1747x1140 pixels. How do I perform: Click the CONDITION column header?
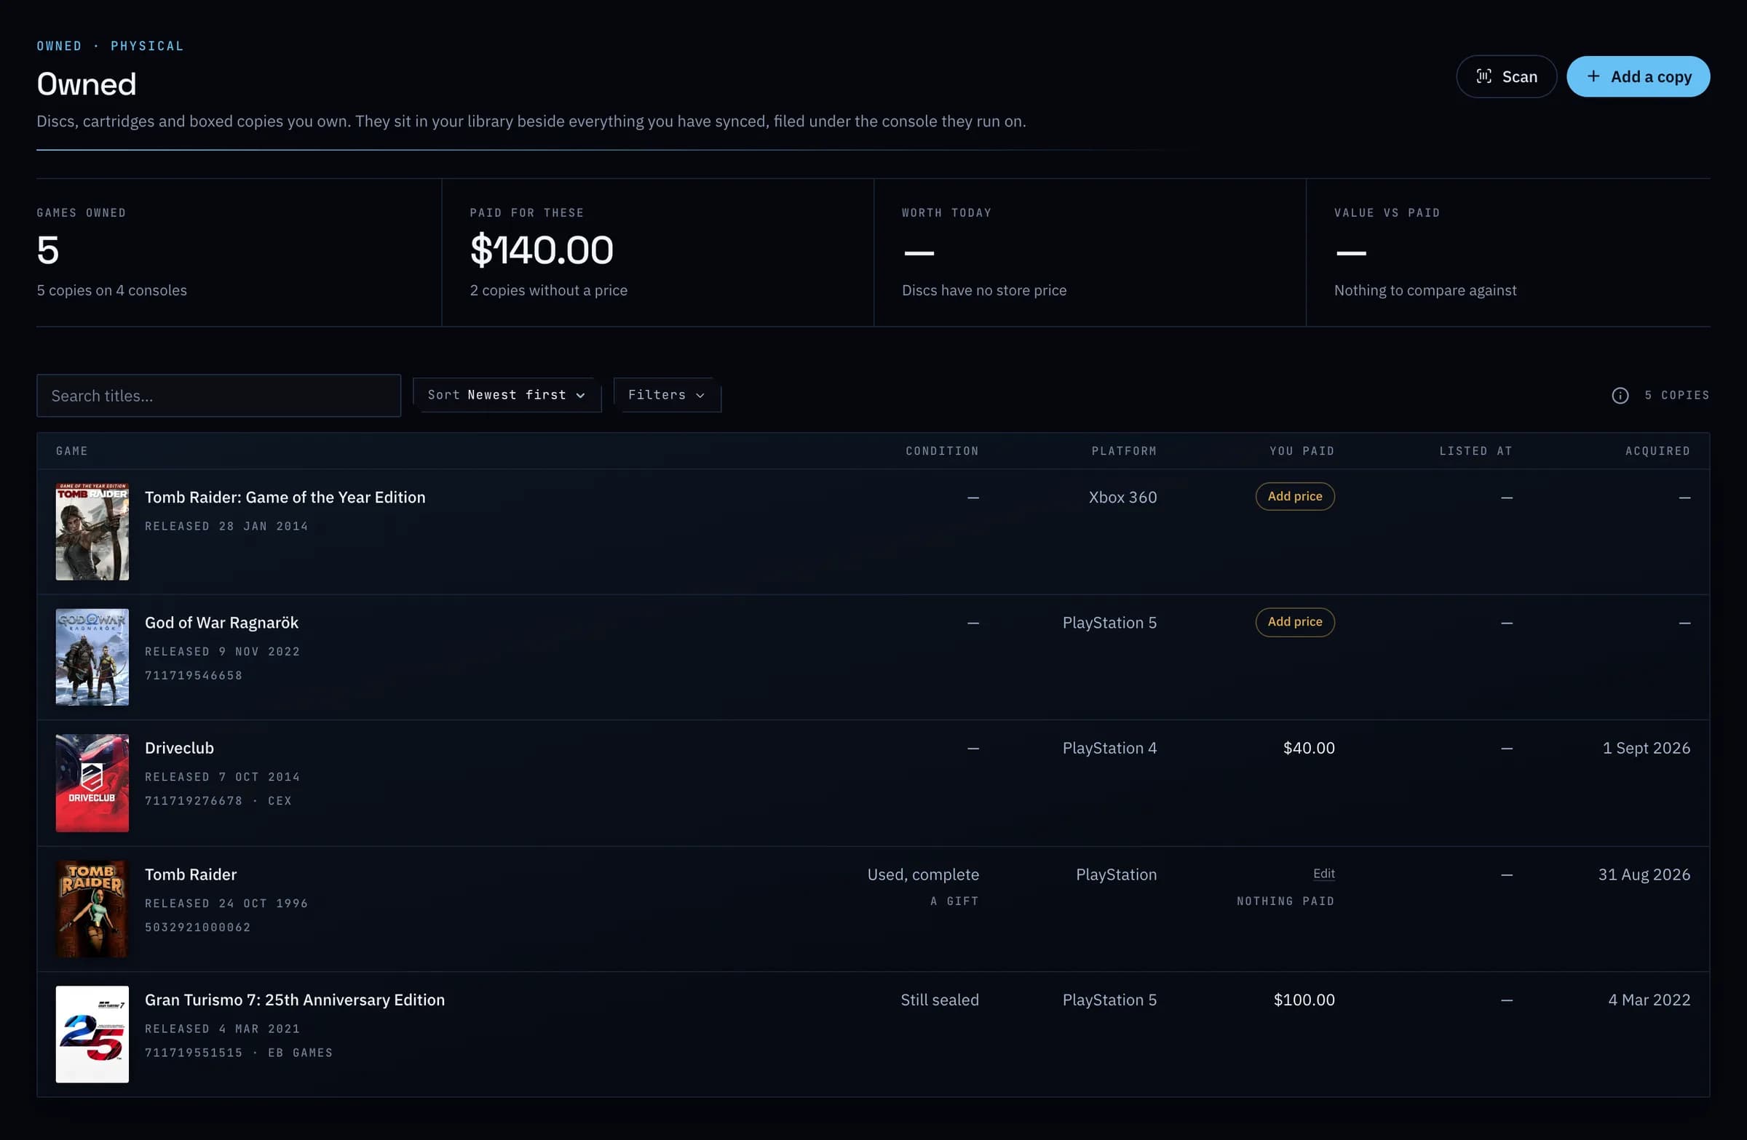click(942, 451)
